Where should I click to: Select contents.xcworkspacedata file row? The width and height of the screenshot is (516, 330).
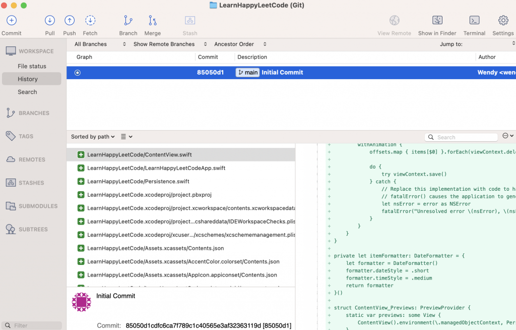coord(181,208)
